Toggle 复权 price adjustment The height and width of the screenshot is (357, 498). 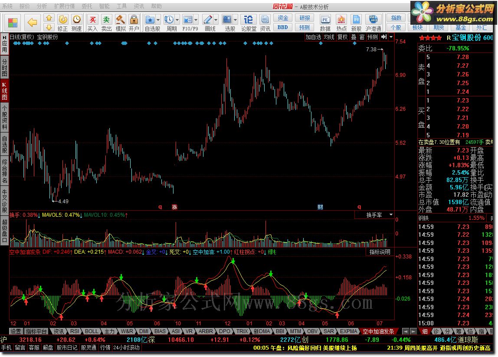342,37
